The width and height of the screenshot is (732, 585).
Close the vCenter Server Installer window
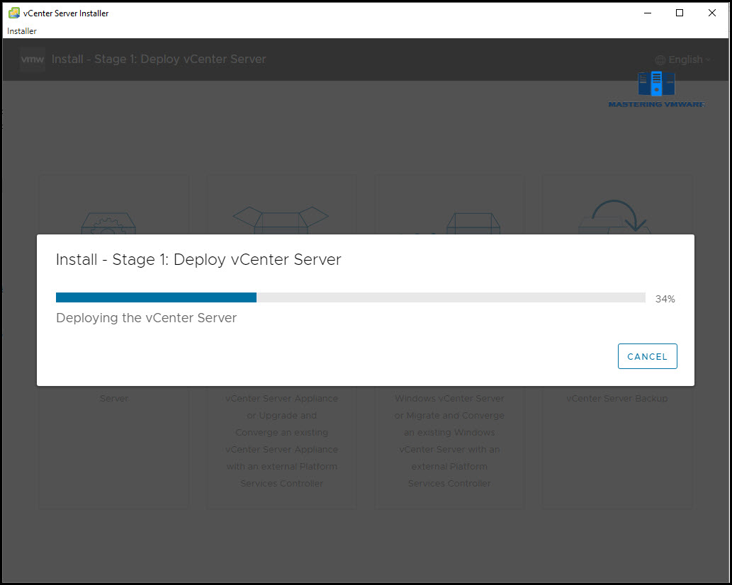[712, 13]
